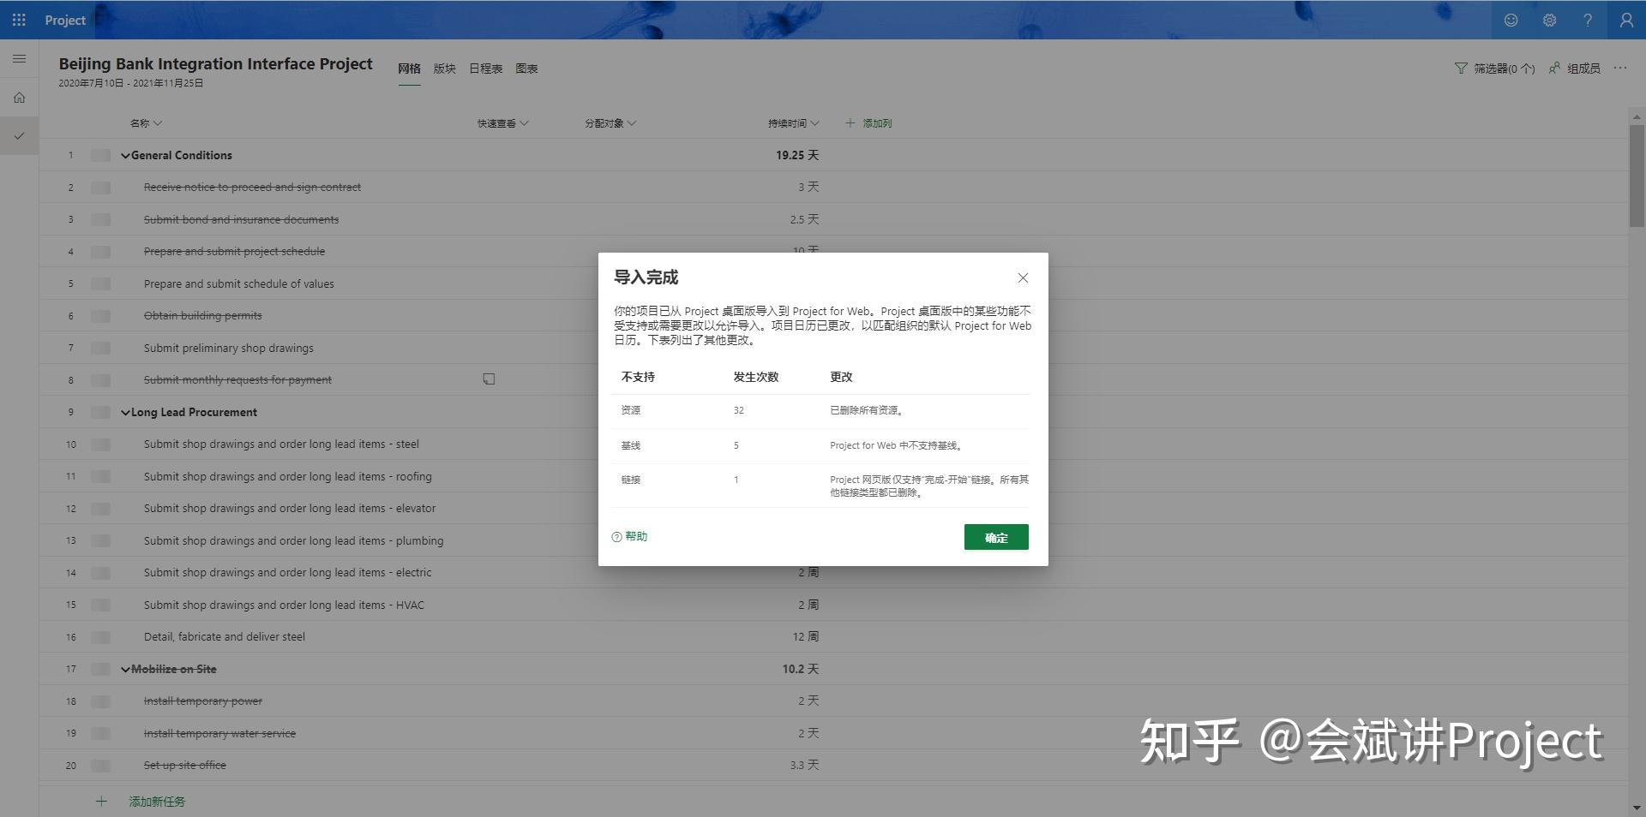The image size is (1646, 817).
Task: Click the project title Beijing Bank Integration Interface Project
Action: (x=215, y=63)
